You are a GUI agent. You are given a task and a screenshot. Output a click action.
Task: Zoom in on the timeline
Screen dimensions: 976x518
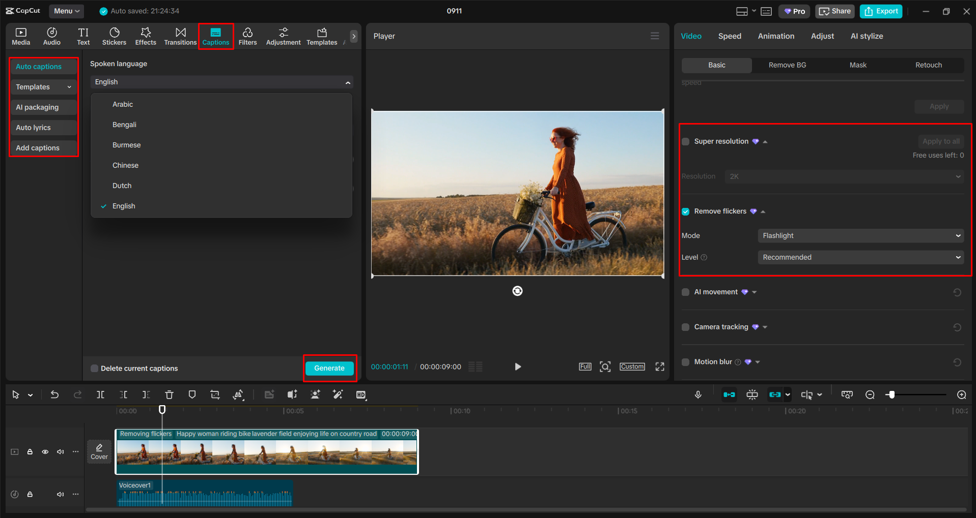961,394
